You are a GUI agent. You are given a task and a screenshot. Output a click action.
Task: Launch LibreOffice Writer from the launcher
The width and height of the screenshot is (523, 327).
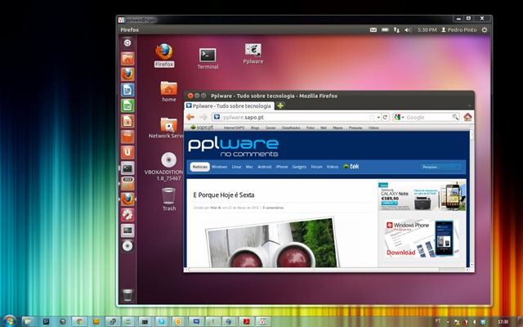click(x=127, y=90)
